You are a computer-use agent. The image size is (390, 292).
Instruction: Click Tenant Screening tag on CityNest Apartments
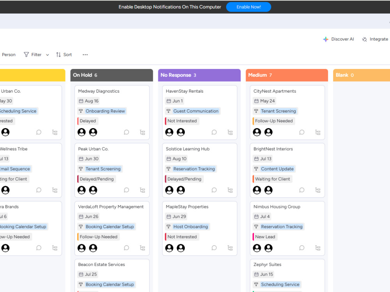(x=278, y=111)
